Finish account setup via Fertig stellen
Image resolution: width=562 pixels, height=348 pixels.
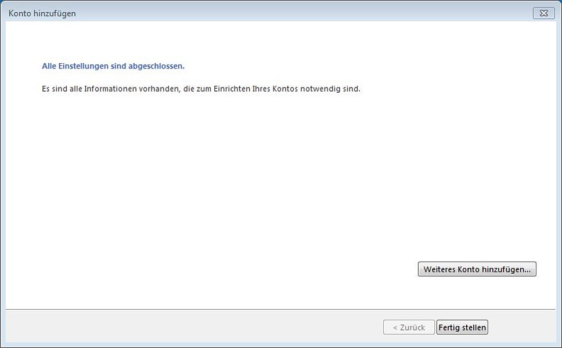tap(462, 327)
